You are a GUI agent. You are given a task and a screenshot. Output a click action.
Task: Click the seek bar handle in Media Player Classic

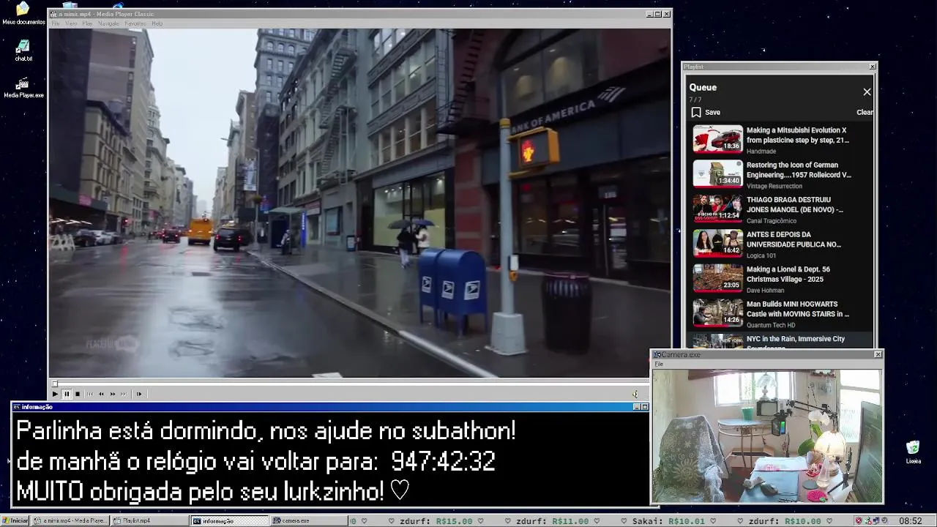tap(54, 384)
